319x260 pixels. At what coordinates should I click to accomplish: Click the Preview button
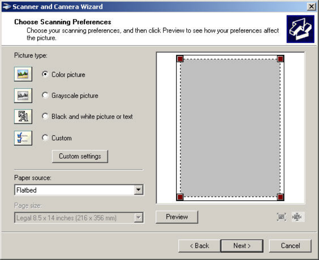tap(177, 217)
